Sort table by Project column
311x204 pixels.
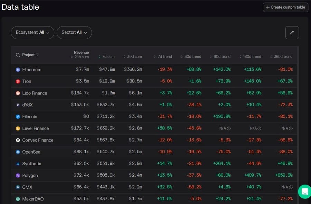tap(30, 55)
